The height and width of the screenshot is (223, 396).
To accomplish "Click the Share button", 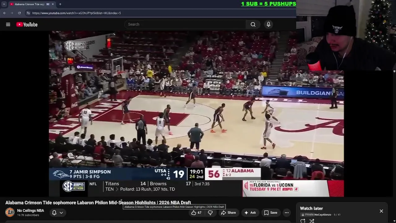I will (228, 212).
